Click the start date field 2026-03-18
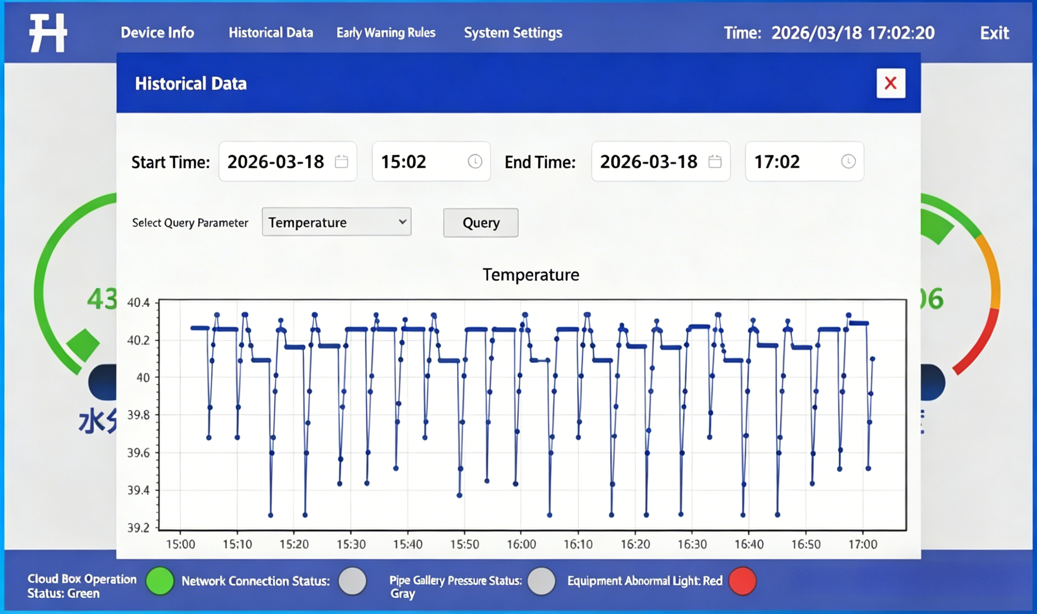1037x614 pixels. tap(276, 161)
